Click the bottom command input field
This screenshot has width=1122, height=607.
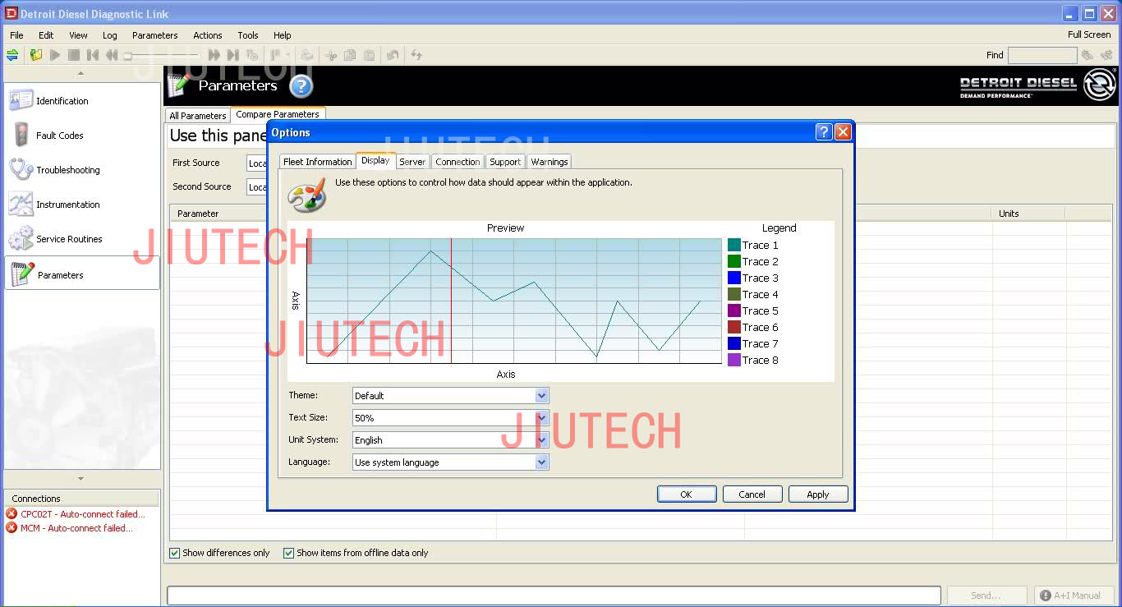554,596
